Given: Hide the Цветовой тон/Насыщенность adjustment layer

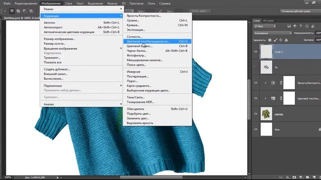Looking at the screenshot, I should point(255,98).
